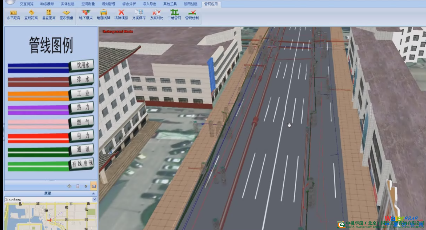Select the 水平距离 horizontal distance tool
The image size is (426, 230).
(13, 15)
